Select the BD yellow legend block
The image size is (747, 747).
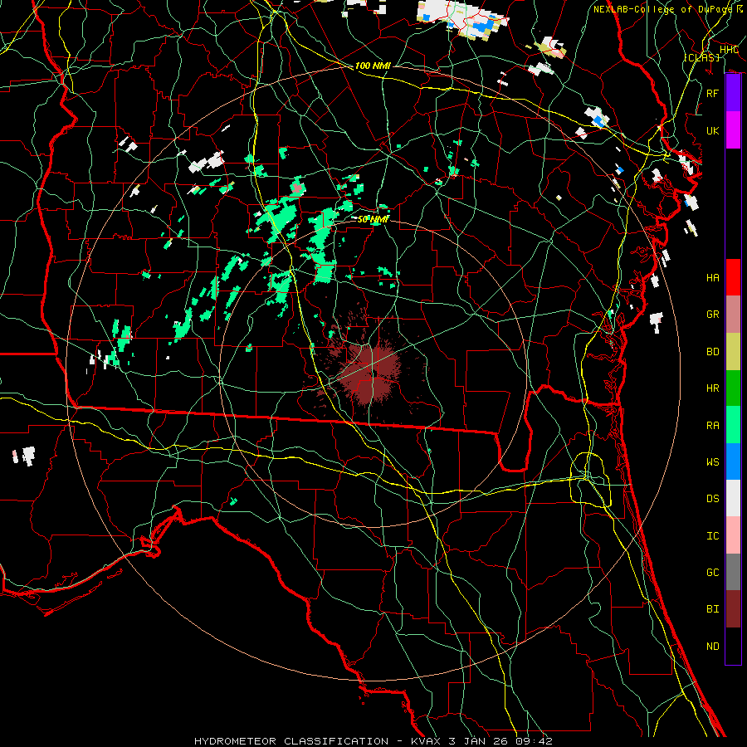[x=733, y=351]
